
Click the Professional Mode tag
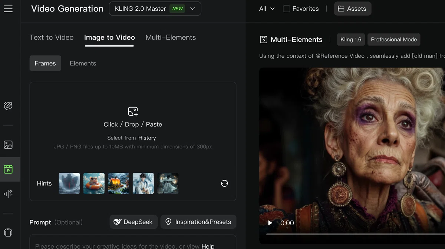tap(394, 40)
